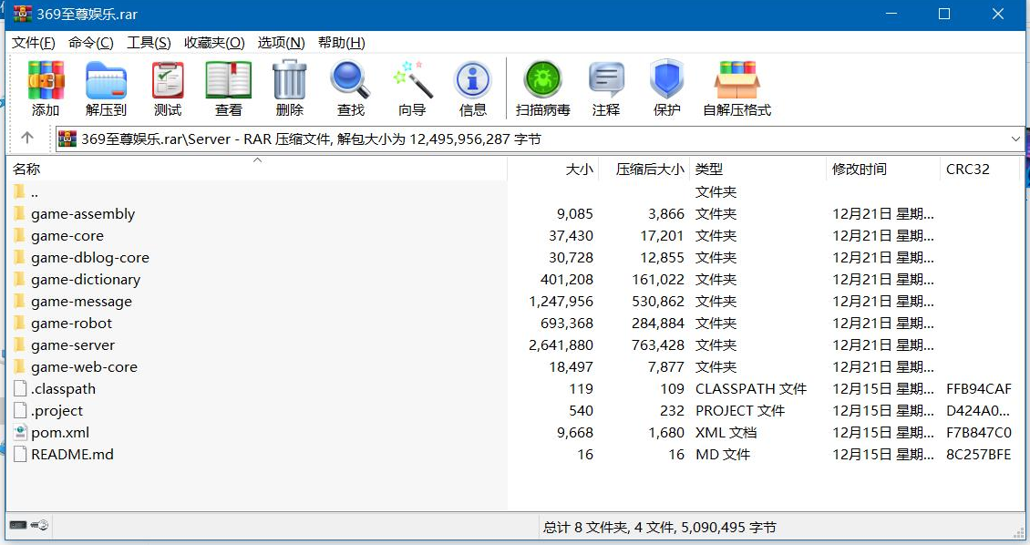Use the 查找 (Find) search icon
The image size is (1030, 545).
pyautogui.click(x=350, y=87)
